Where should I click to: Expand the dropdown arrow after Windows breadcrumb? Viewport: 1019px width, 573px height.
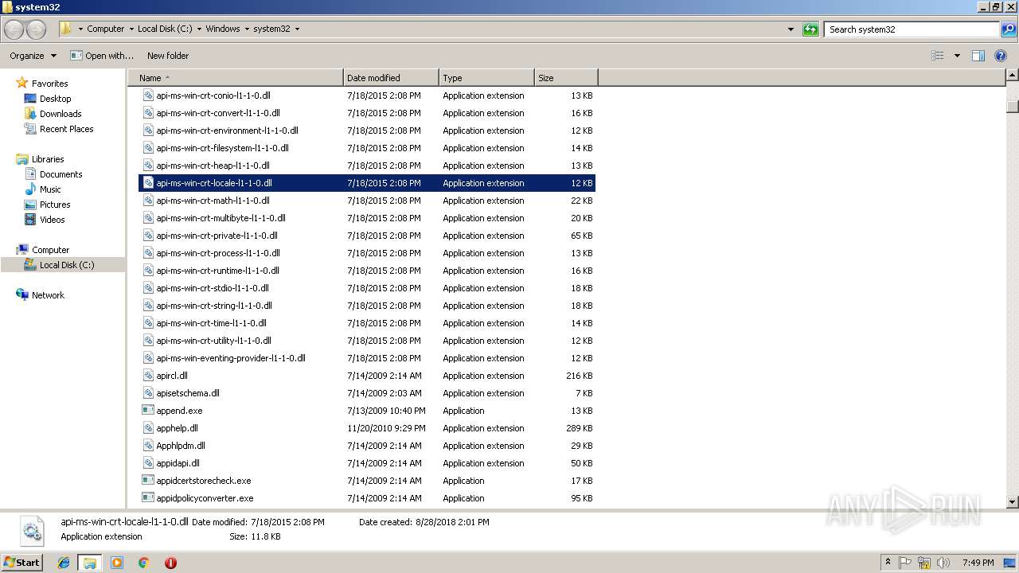247,29
